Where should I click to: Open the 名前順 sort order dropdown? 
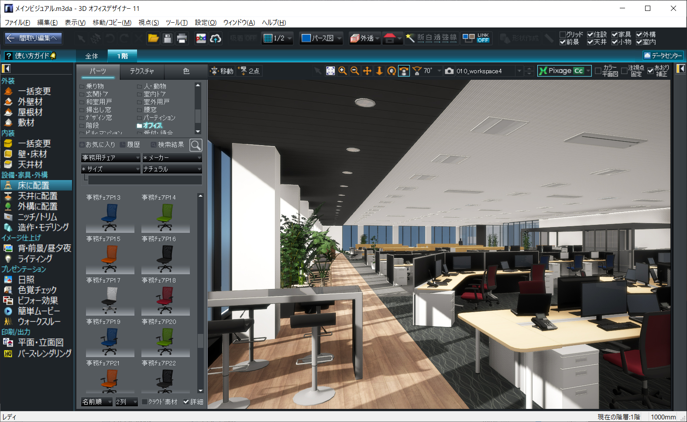pos(97,402)
